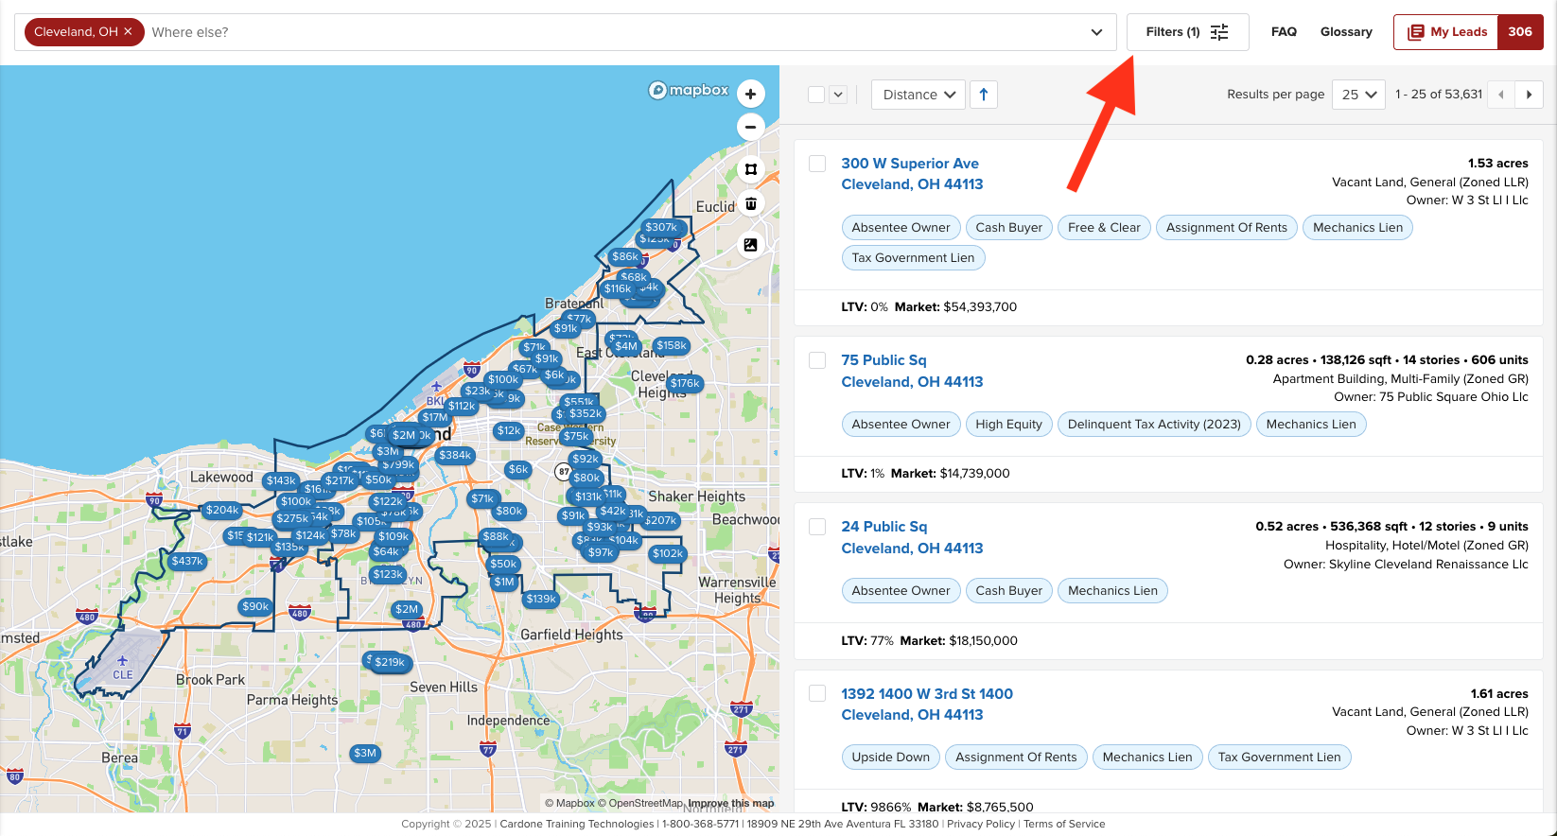The width and height of the screenshot is (1557, 836).
Task: Reverse sort order with the up arrow
Action: point(984,95)
